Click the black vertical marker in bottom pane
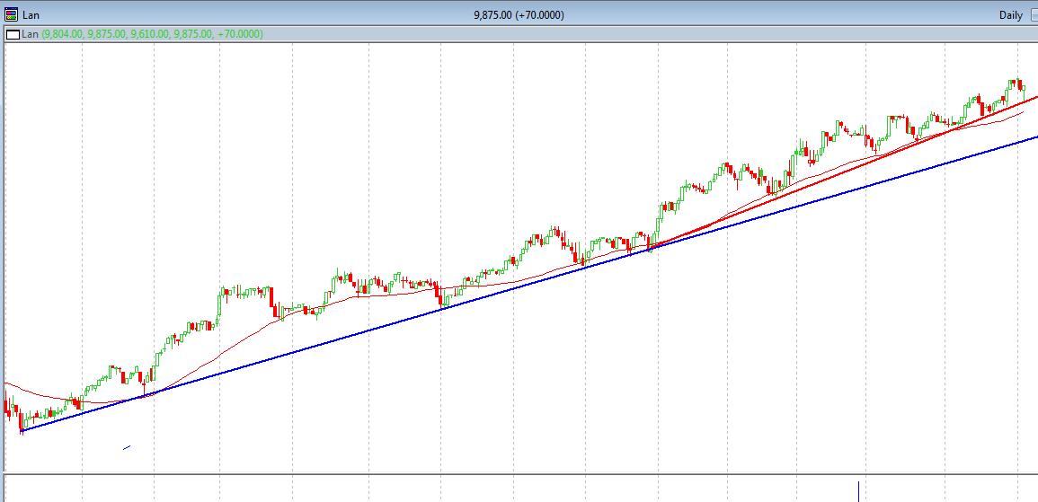1038x502 pixels. tap(859, 491)
